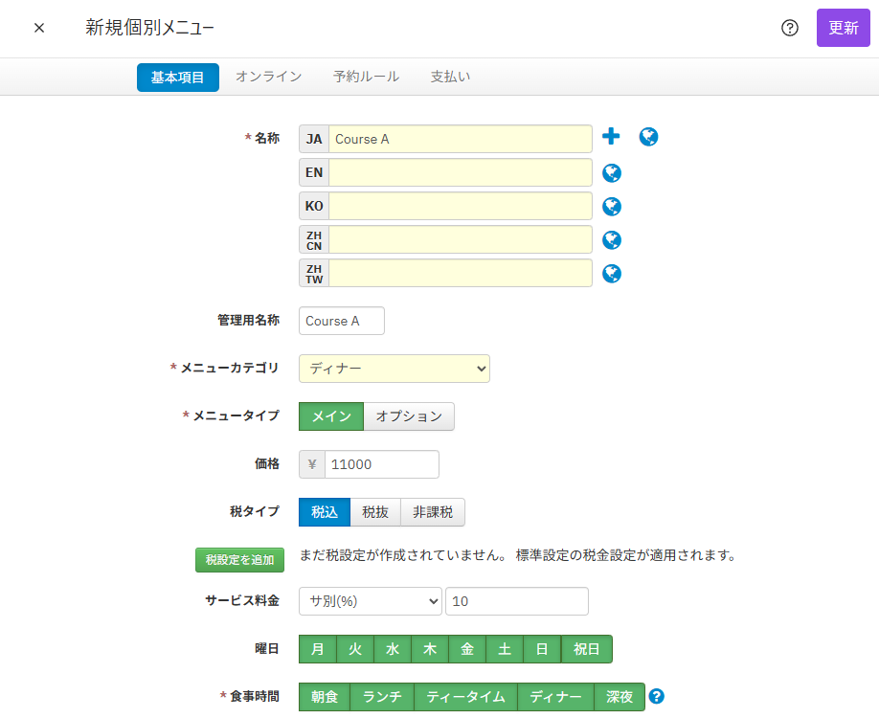Image resolution: width=879 pixels, height=718 pixels.
Task: Click the globe icon beside the ZH CN field
Action: pos(612,240)
